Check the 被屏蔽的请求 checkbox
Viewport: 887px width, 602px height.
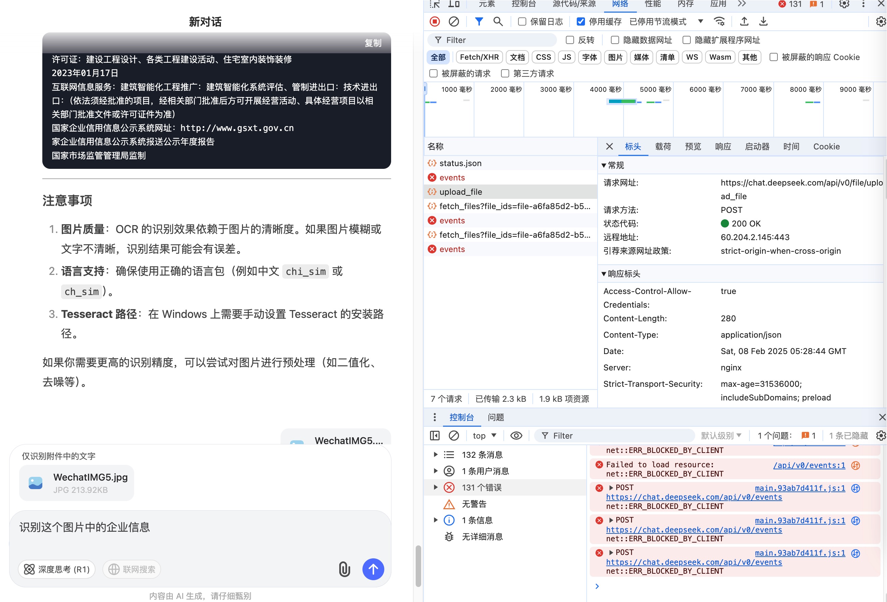click(433, 73)
